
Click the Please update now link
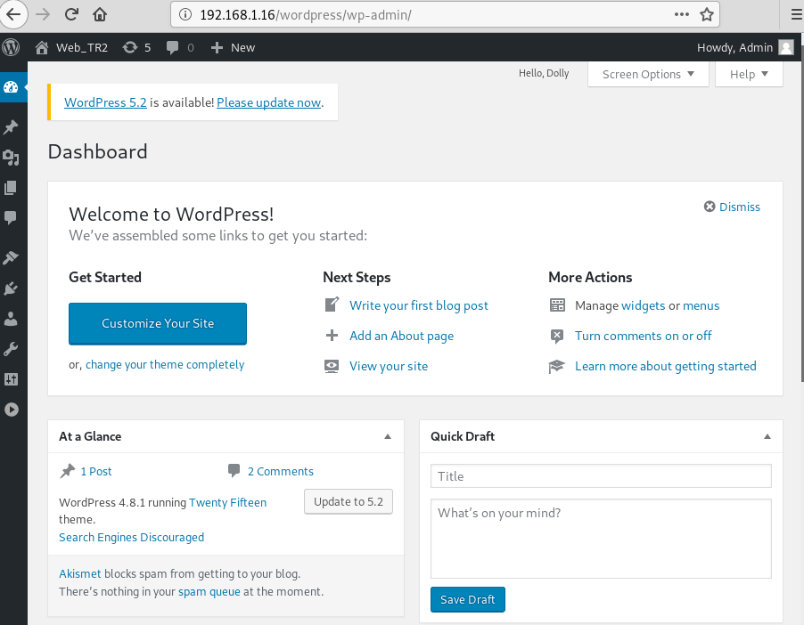268,102
